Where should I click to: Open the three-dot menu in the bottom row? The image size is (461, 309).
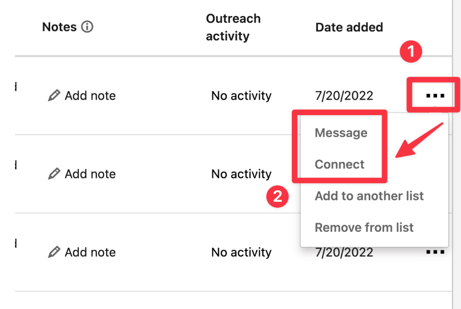(435, 252)
